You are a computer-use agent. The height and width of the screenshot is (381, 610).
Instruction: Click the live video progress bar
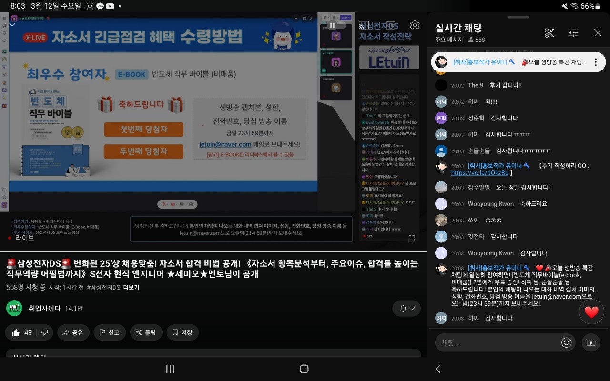click(213, 251)
